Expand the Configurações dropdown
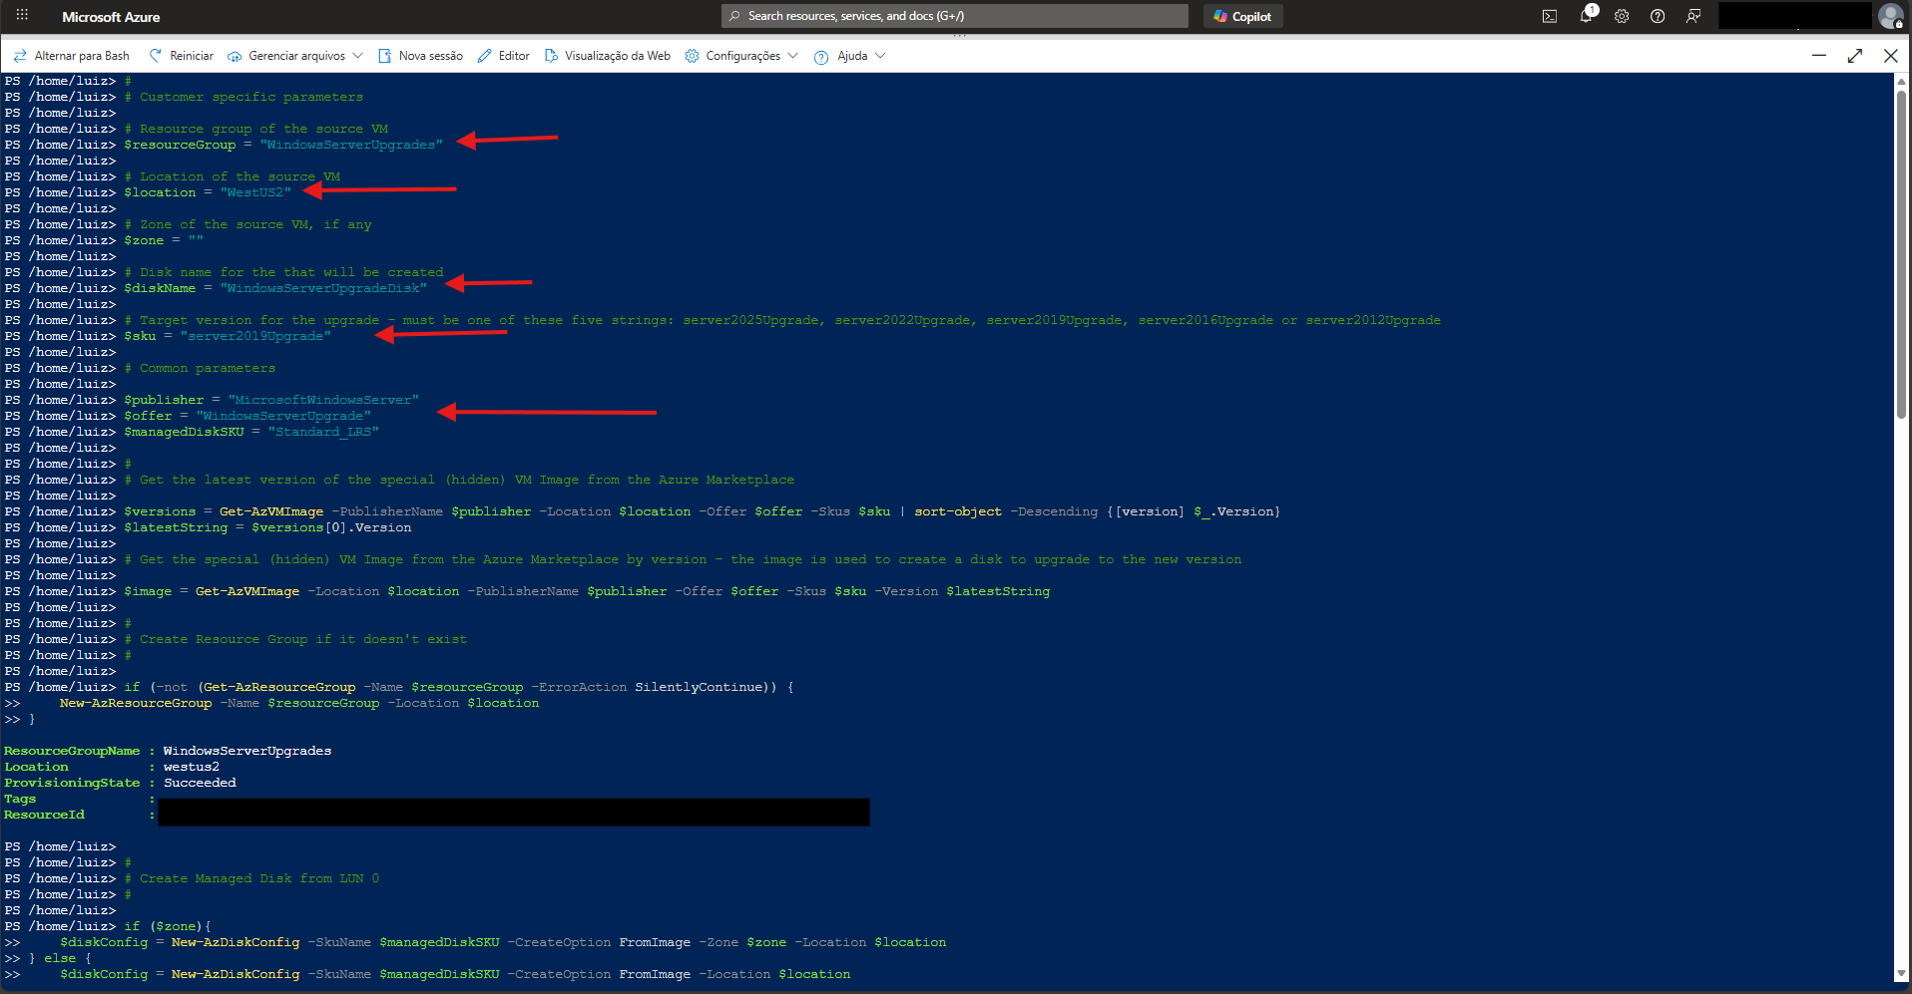Viewport: 1912px width, 994px height. tap(741, 56)
